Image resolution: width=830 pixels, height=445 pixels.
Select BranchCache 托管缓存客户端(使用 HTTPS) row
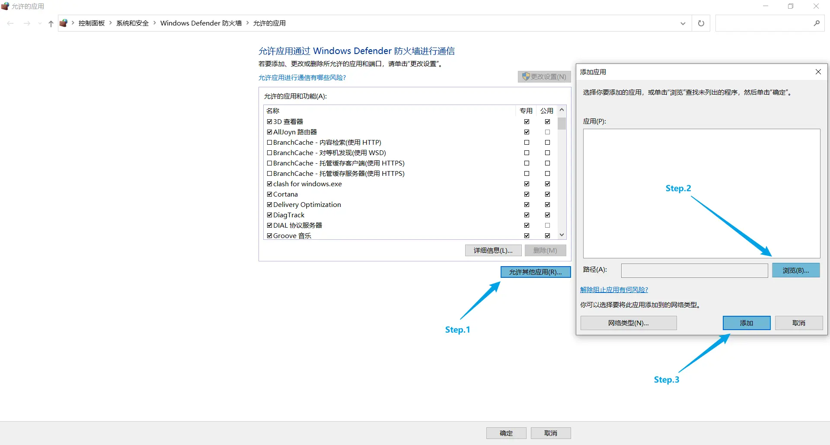[x=411, y=163]
